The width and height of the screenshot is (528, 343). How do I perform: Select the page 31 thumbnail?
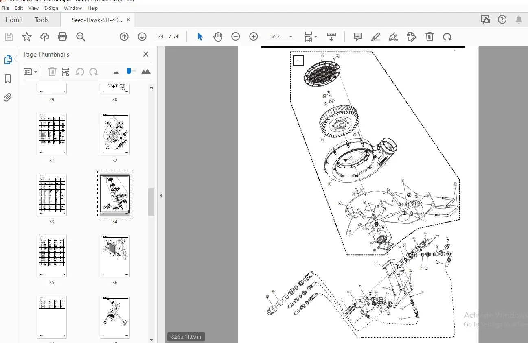(x=52, y=134)
